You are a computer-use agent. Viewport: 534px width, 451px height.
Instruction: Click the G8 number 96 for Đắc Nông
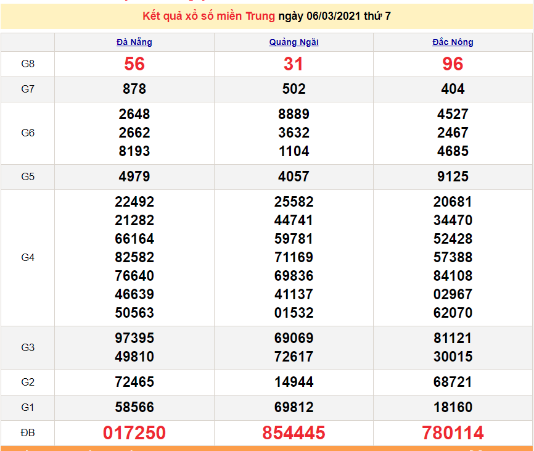point(453,64)
